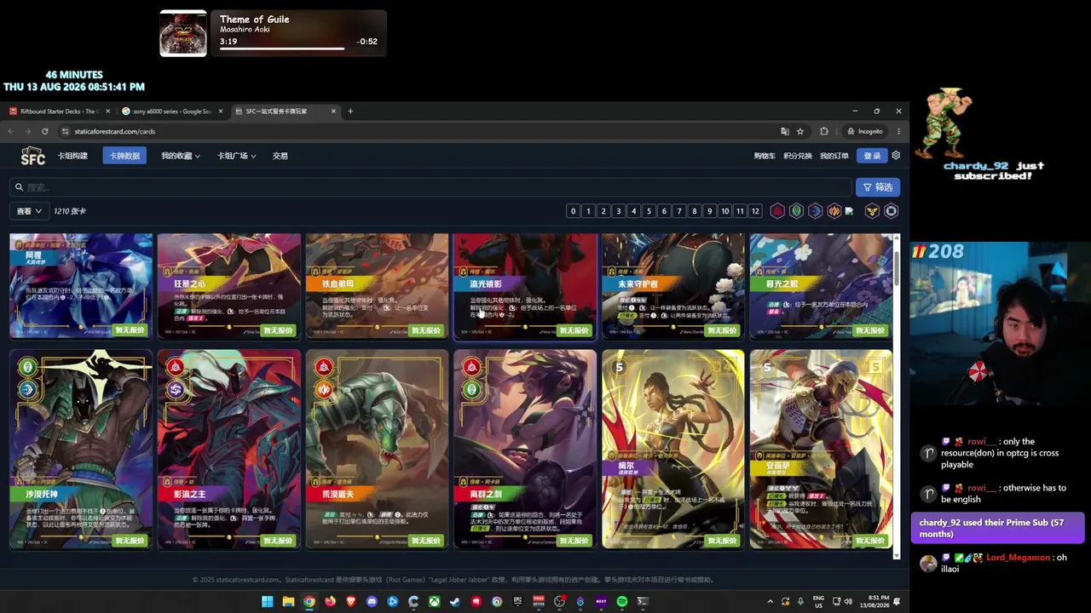Reload the page in the browser

pyautogui.click(x=44, y=131)
